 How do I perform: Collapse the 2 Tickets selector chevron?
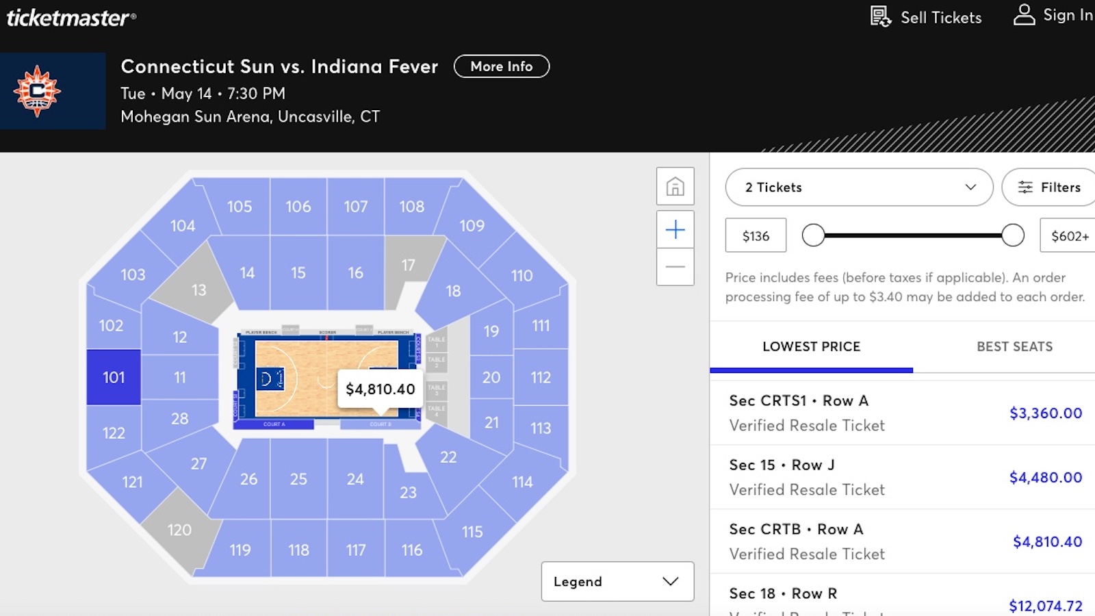click(x=970, y=187)
